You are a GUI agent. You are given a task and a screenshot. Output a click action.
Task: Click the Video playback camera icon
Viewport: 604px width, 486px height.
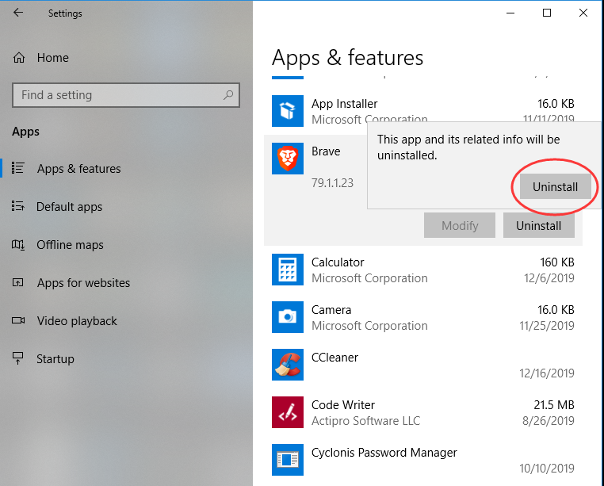[x=18, y=320]
